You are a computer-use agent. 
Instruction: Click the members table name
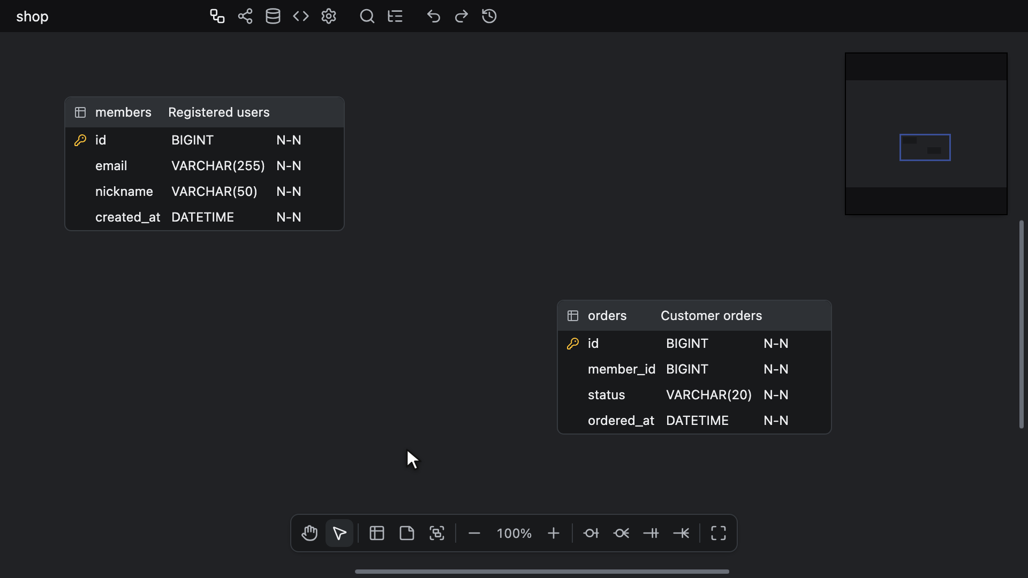point(123,112)
